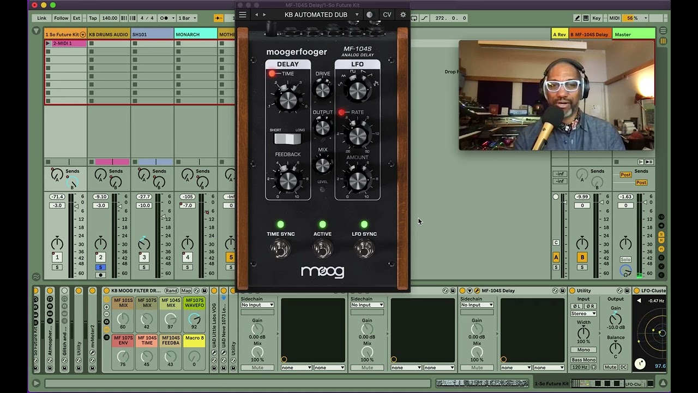The image size is (698, 393).
Task: Flip the ACTIVE toggle switch
Action: [x=322, y=249]
